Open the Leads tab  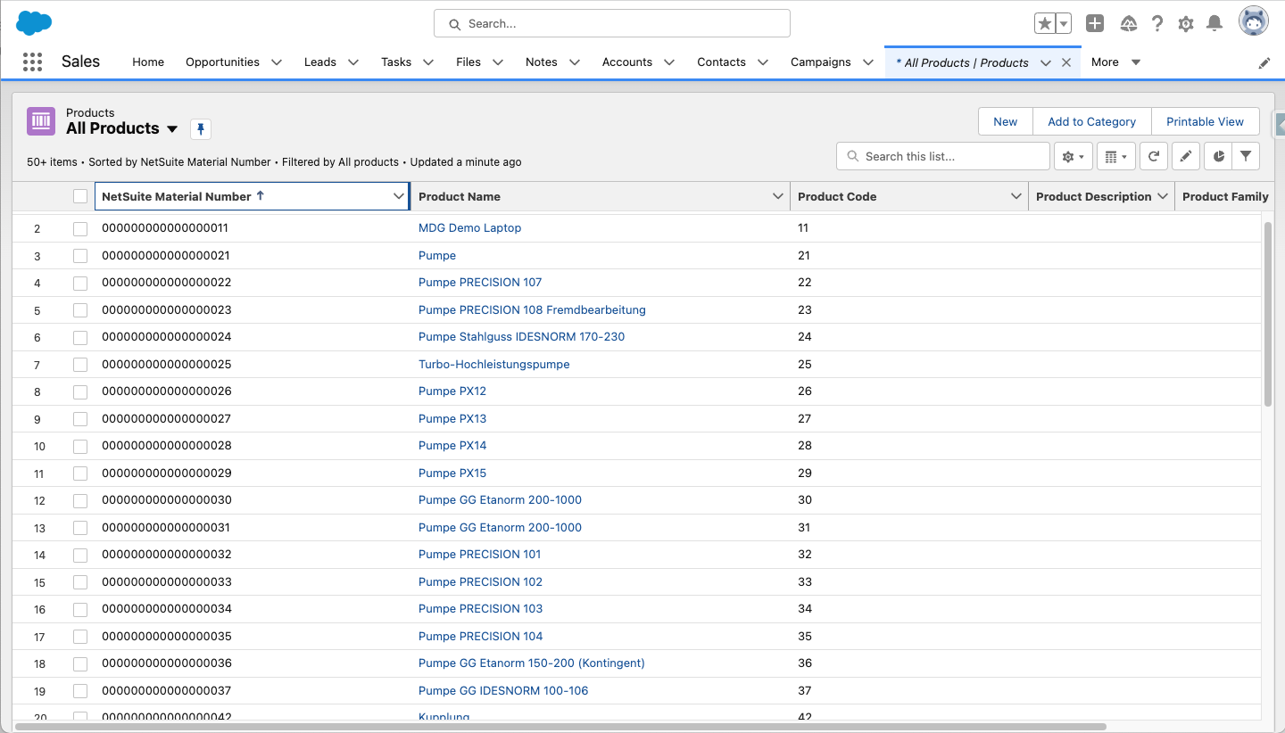(320, 62)
